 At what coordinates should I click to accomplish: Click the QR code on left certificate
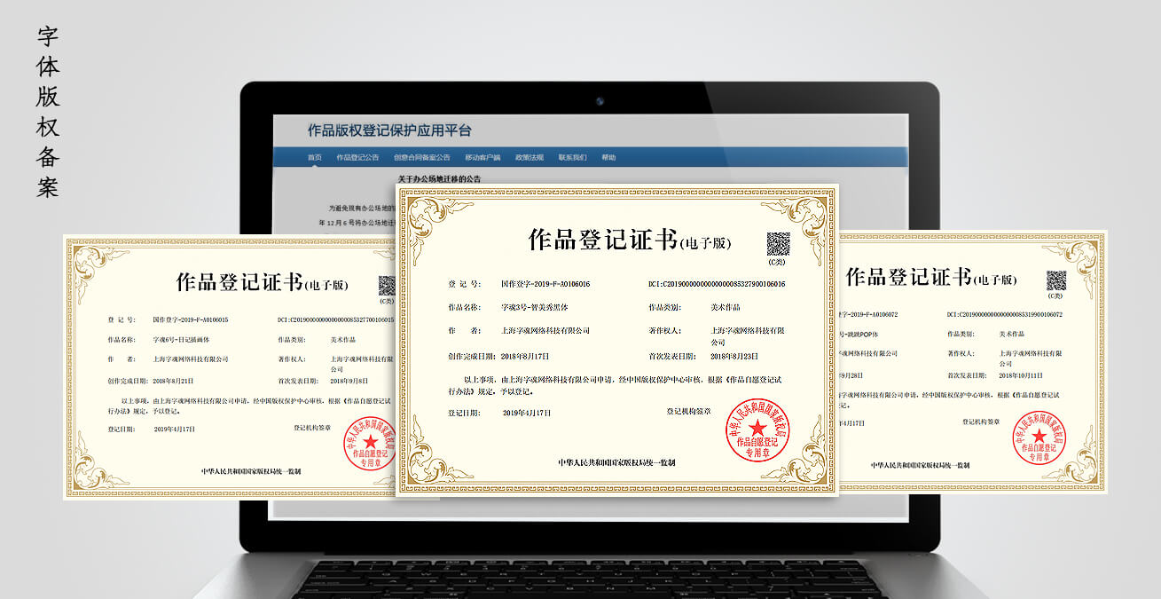tap(388, 285)
